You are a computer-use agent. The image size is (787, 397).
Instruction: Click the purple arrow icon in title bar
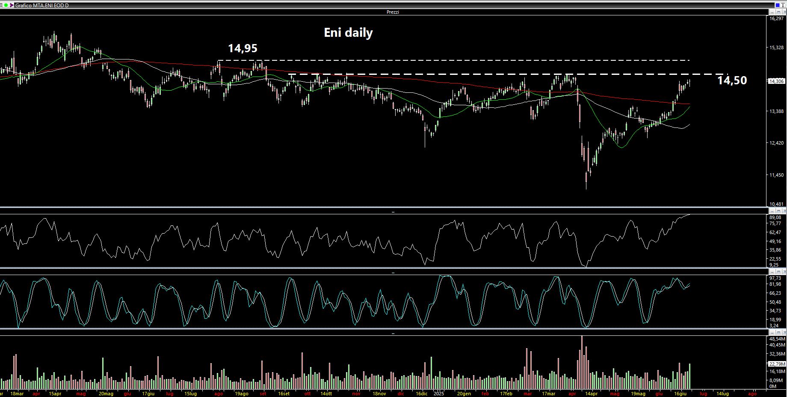[12, 5]
